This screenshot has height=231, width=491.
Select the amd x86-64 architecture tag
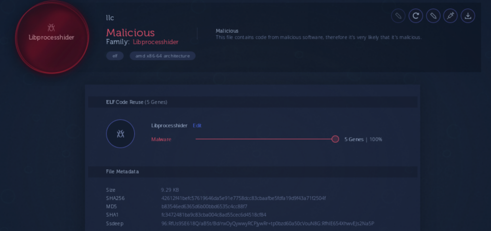[x=163, y=56]
